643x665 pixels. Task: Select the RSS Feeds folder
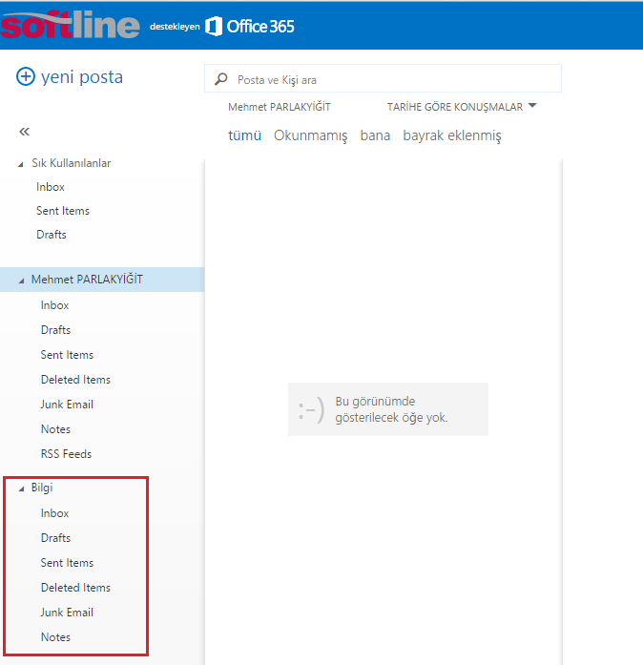point(66,454)
